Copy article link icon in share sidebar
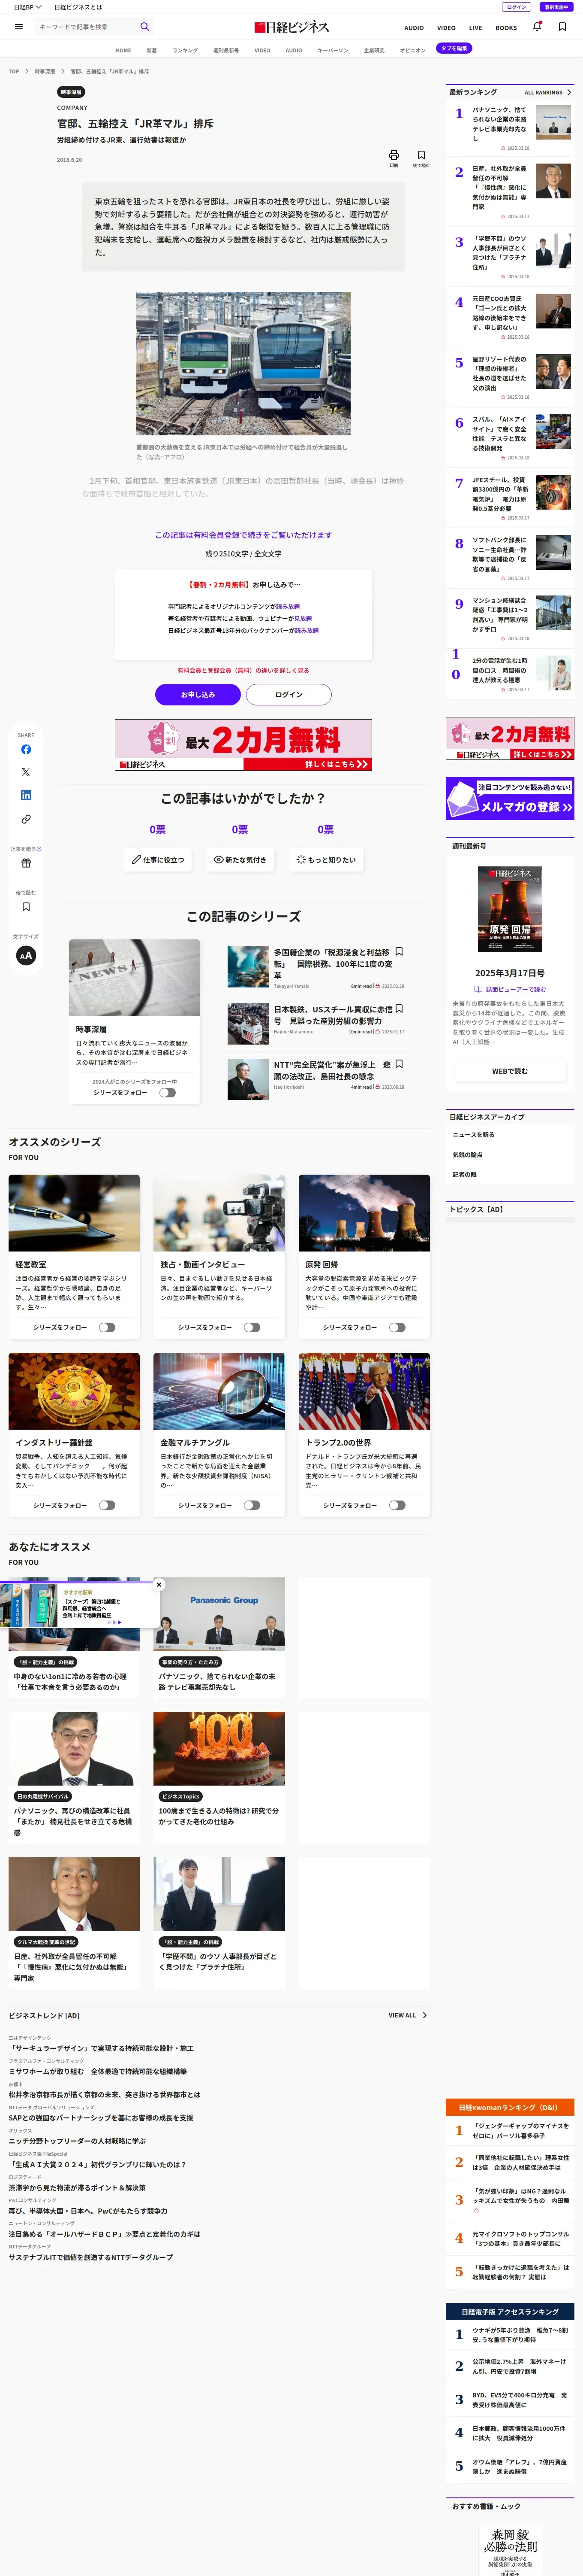Viewport: 583px width, 2576px height. pyautogui.click(x=26, y=820)
